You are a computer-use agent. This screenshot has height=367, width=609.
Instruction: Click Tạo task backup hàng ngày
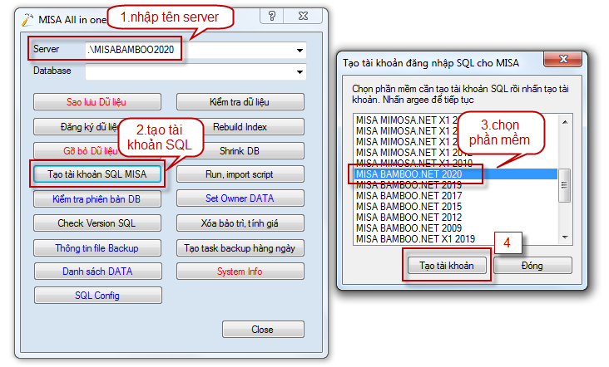tap(240, 248)
